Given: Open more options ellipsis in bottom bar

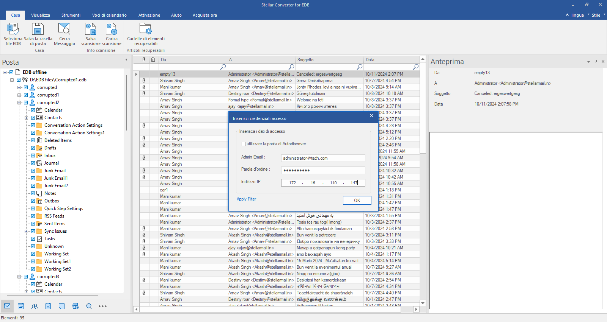Looking at the screenshot, I should 103,306.
